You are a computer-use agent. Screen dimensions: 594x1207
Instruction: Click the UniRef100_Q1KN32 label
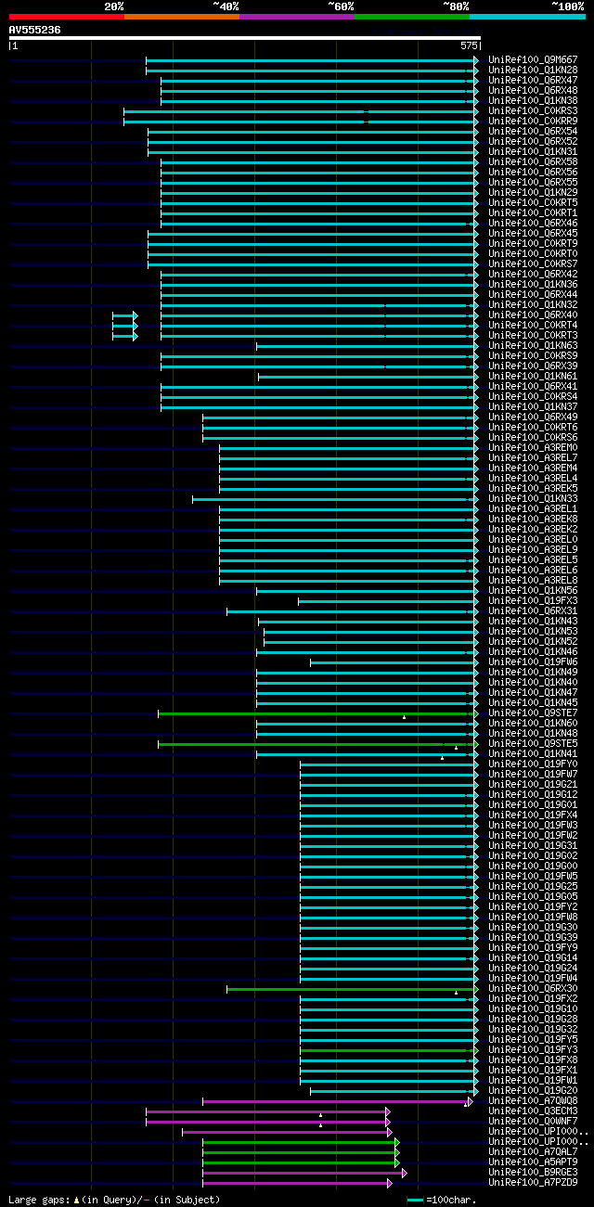[533, 305]
